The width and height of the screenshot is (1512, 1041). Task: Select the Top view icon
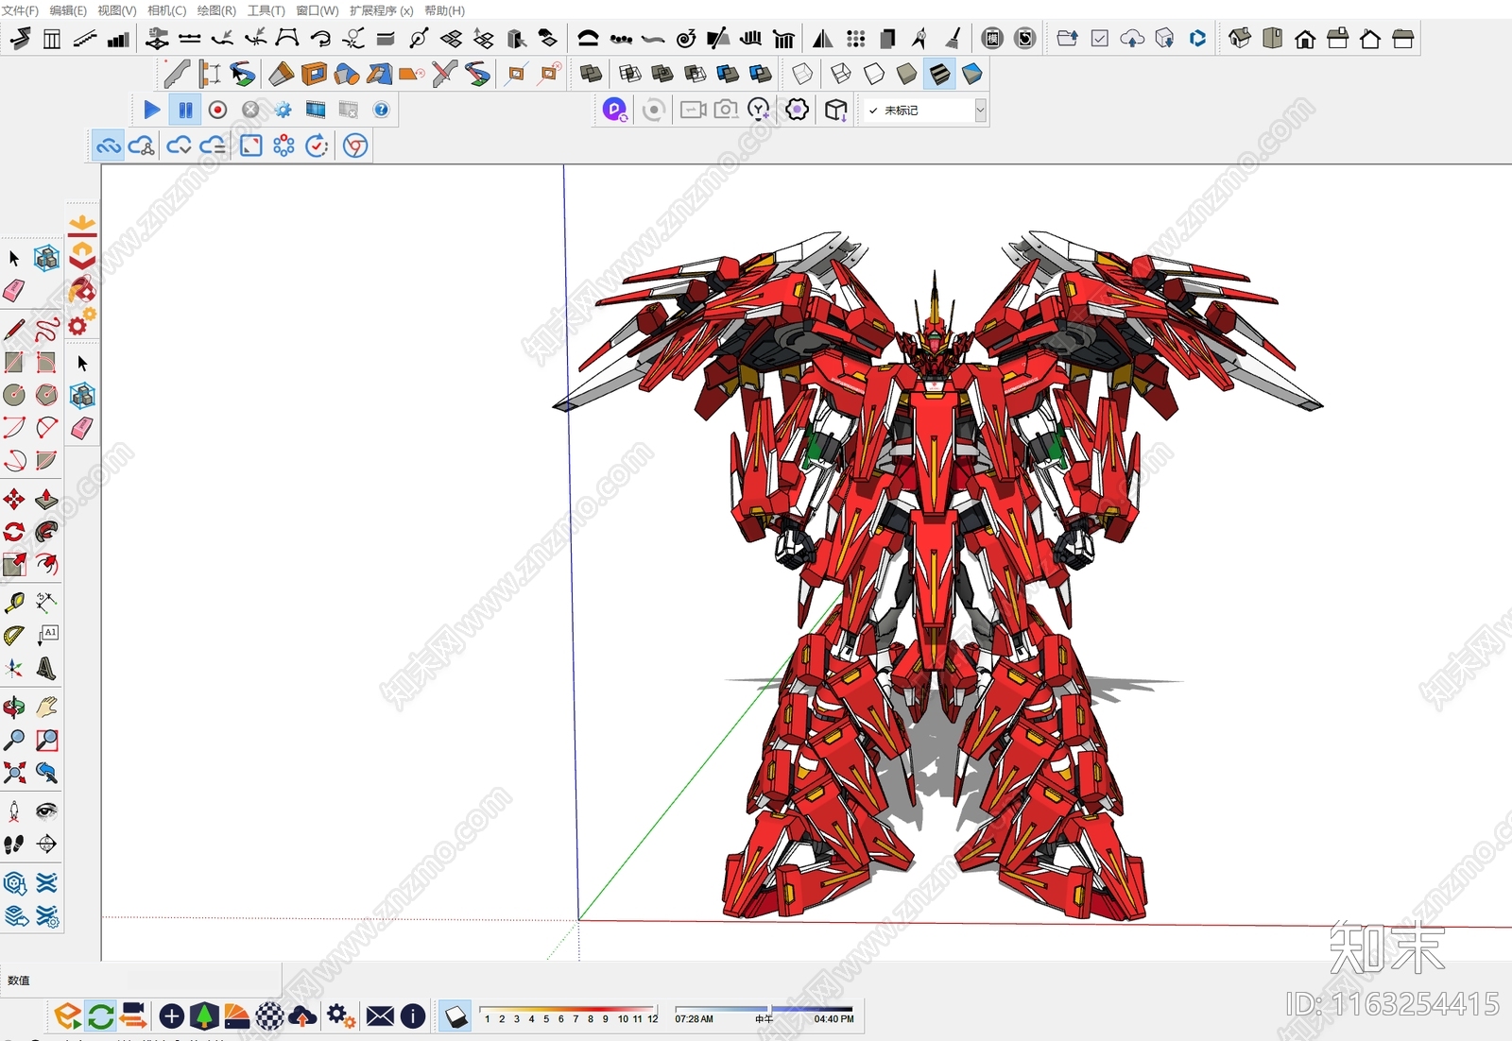1272,39
